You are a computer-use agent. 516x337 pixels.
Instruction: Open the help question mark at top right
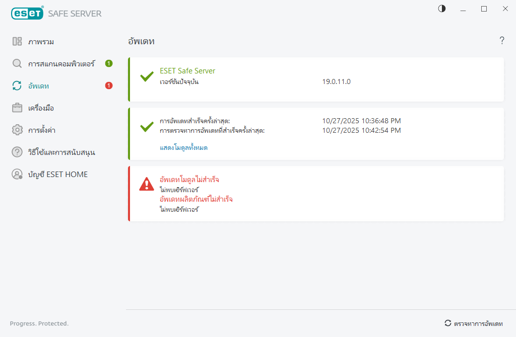(502, 41)
